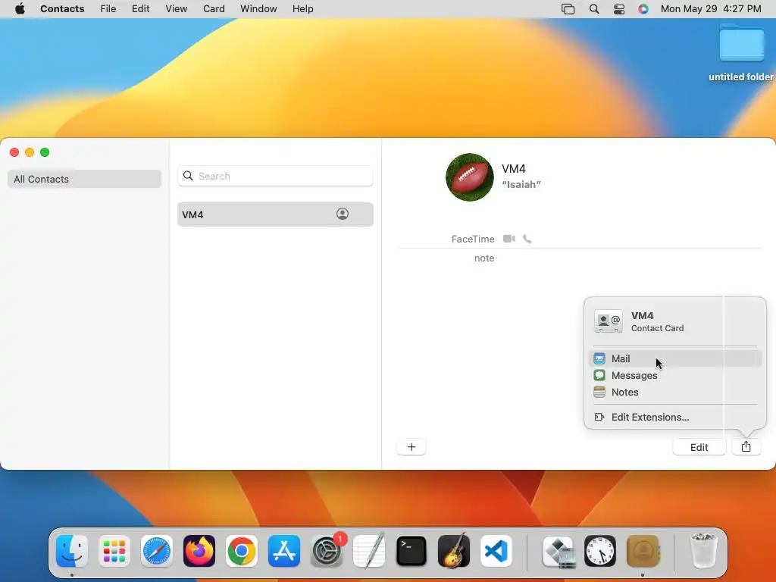Screen dimensions: 776x582
Task: Select All Contacts in the sidebar
Action: (85, 179)
